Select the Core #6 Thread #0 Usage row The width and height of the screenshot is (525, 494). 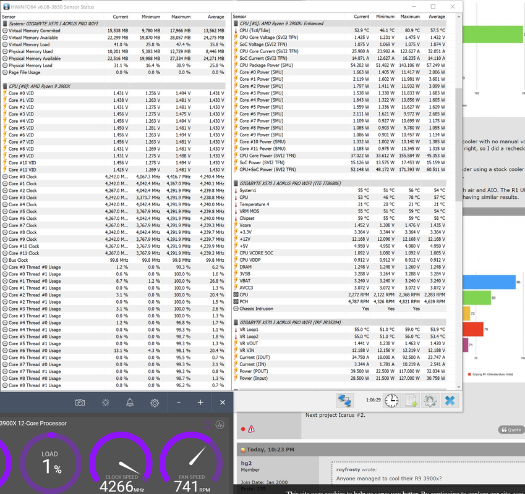coord(114,351)
